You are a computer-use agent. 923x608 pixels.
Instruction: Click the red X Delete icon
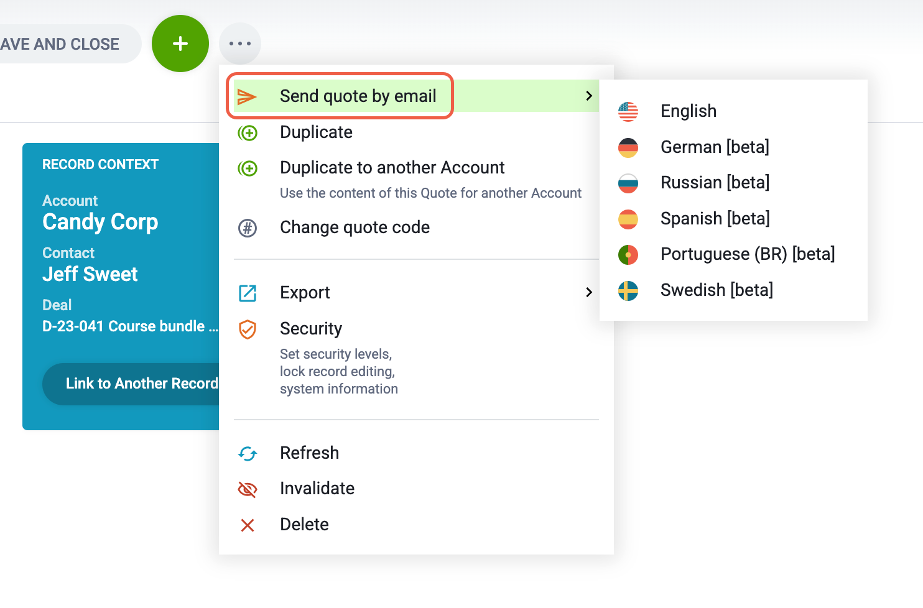click(x=248, y=525)
